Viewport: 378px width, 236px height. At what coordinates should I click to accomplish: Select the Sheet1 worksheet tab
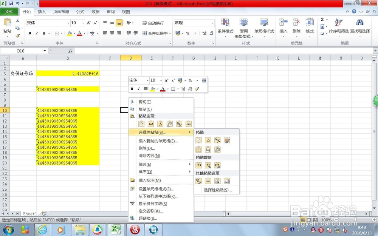click(x=29, y=213)
